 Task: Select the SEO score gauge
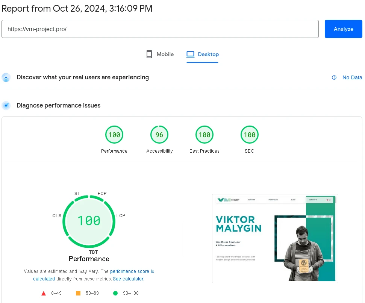tap(250, 135)
